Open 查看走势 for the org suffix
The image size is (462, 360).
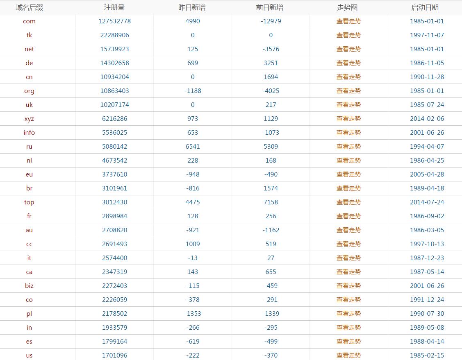(348, 91)
